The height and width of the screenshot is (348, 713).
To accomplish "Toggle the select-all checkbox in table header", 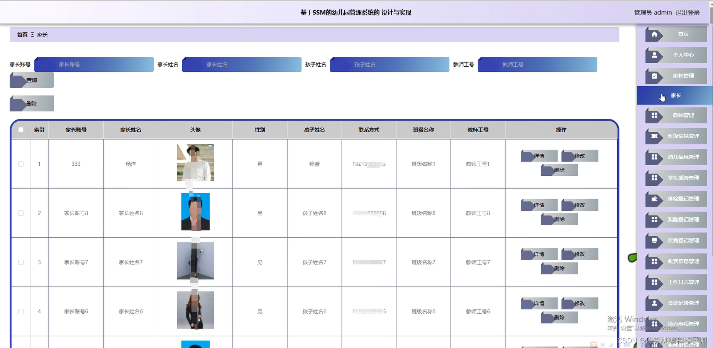I will (21, 130).
